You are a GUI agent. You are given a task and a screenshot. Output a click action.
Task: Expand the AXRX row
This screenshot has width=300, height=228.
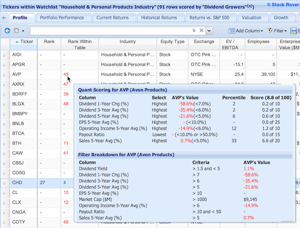4,85
